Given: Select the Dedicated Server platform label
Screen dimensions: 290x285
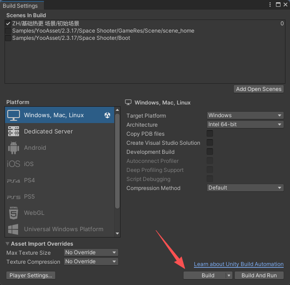Looking at the screenshot, I should (48, 132).
